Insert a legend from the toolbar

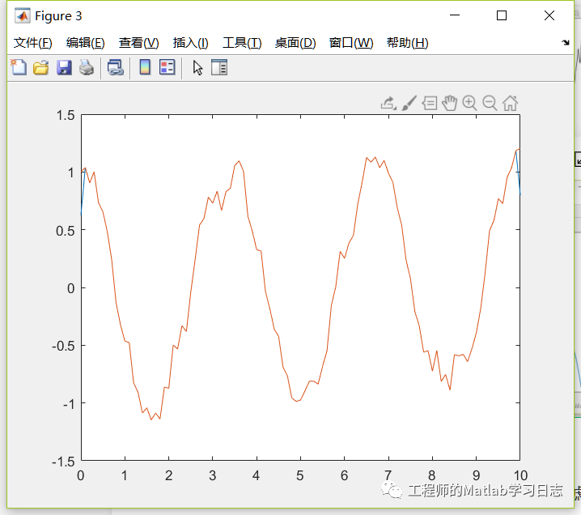tap(168, 67)
